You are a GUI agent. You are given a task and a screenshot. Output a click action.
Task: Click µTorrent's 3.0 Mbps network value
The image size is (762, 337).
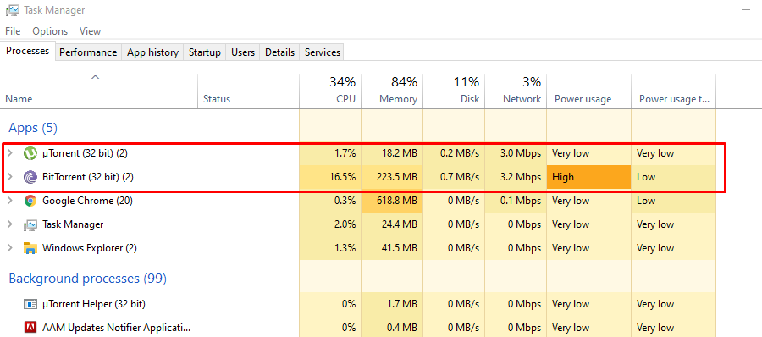click(x=521, y=153)
